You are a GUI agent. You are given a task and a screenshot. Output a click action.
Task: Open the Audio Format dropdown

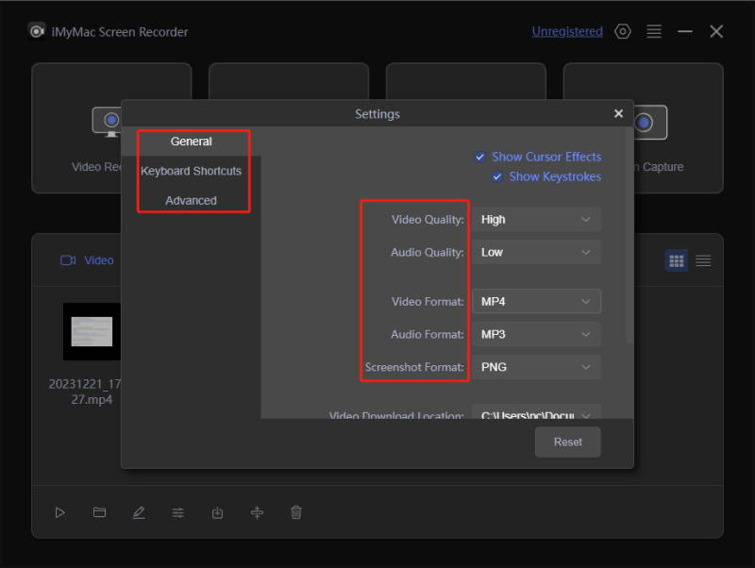(x=536, y=334)
